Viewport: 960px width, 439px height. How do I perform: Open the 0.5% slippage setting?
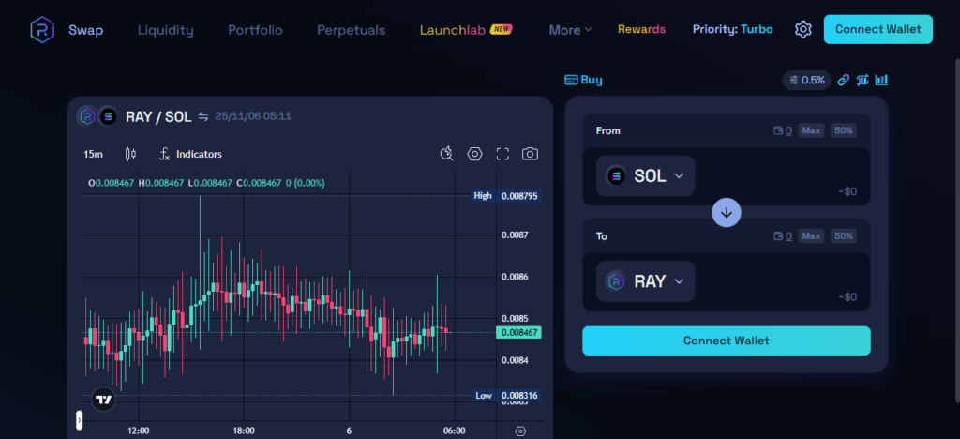pyautogui.click(x=806, y=80)
